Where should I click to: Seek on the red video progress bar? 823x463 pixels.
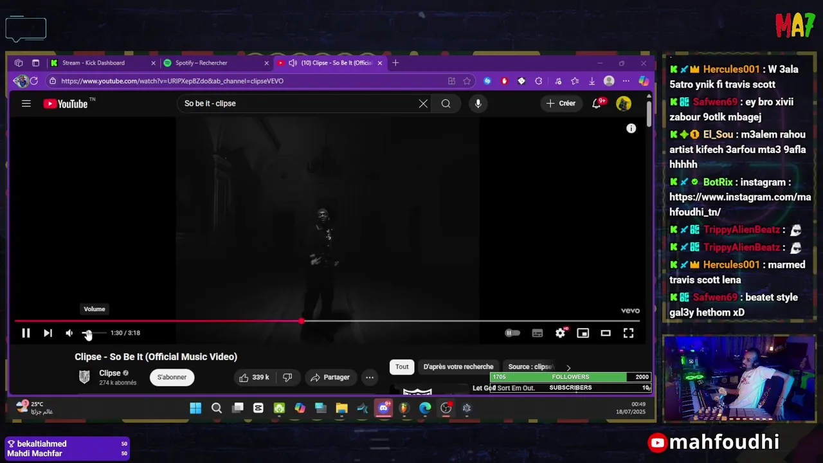[327, 320]
